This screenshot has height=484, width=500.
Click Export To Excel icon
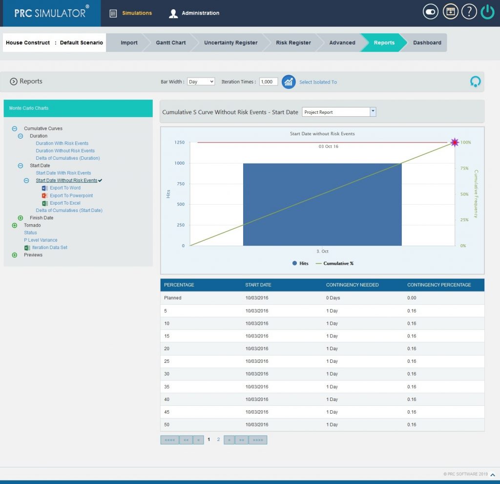point(45,203)
